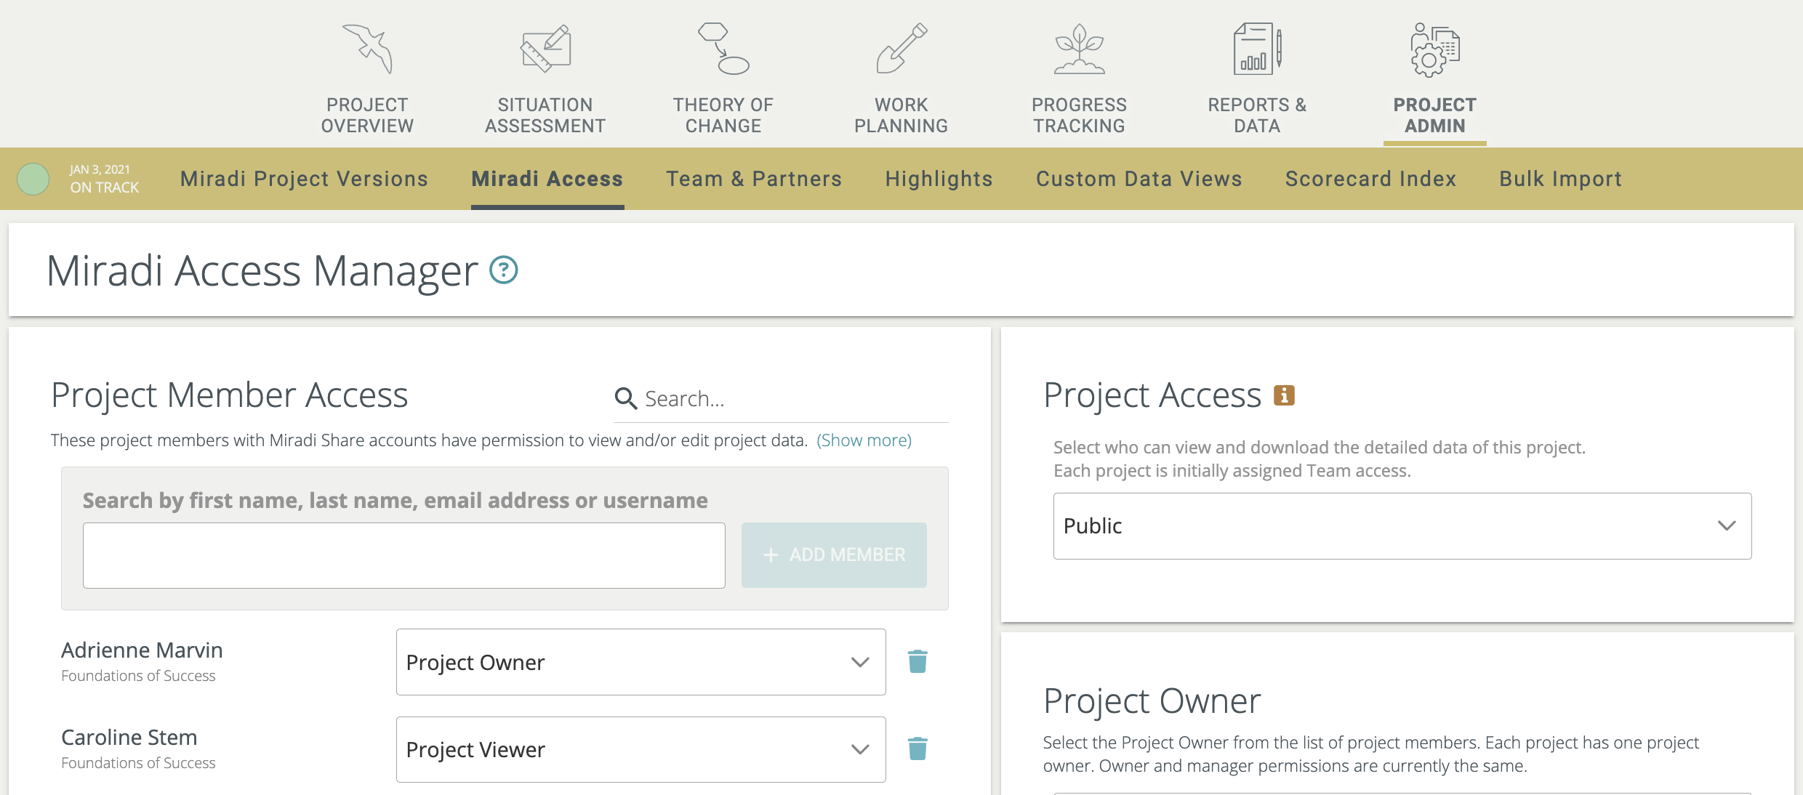The image size is (1803, 795).
Task: Expand Adrienne Marvin's Project Owner role dropdown
Action: pos(641,662)
